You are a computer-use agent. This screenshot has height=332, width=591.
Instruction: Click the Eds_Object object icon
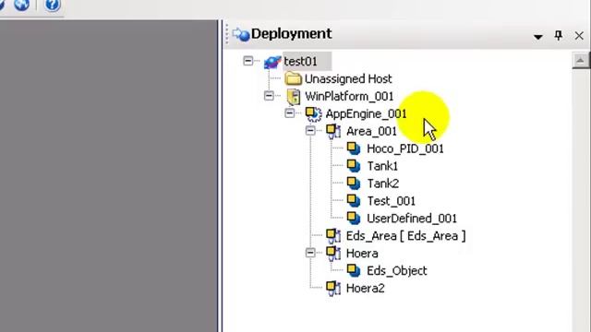(354, 270)
